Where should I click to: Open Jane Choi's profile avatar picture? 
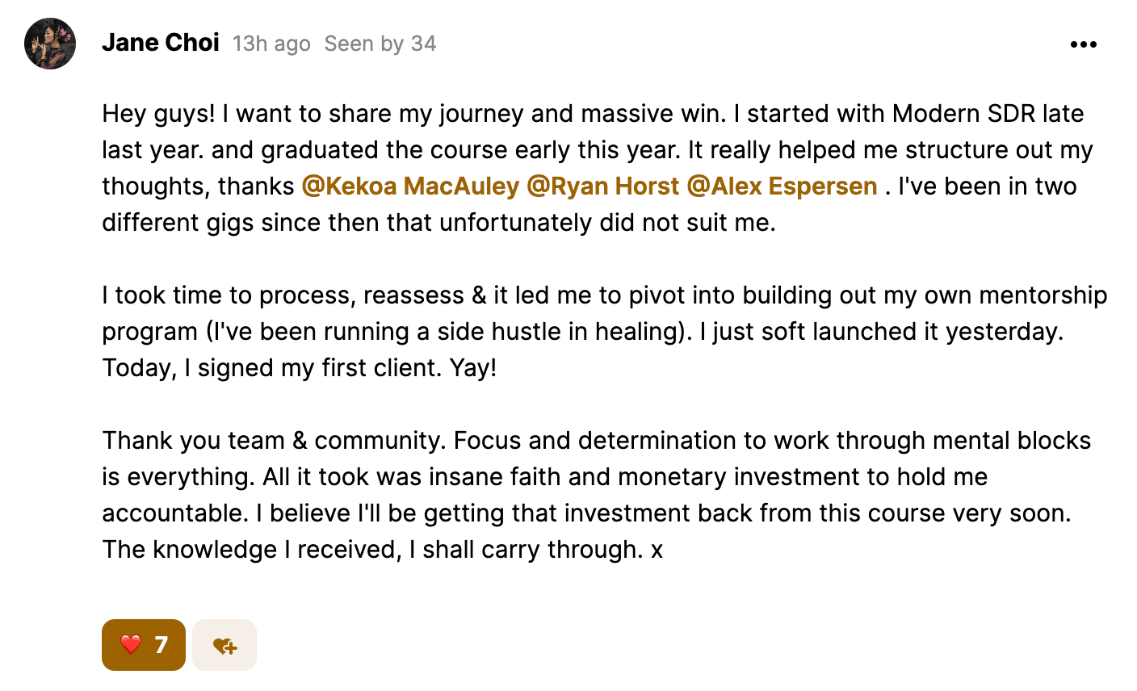coord(50,44)
